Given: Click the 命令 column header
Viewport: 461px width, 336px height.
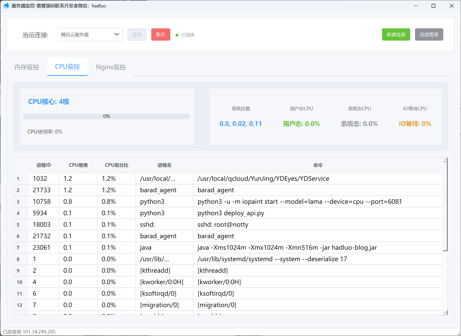Looking at the screenshot, I should coord(318,165).
